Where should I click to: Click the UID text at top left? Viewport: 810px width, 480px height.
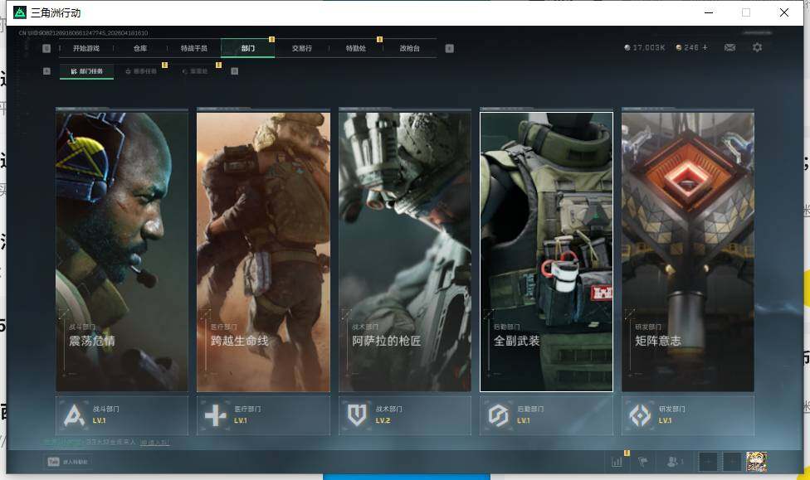[83, 33]
